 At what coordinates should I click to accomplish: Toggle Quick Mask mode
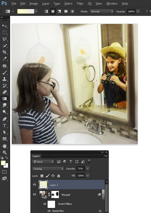[x=4, y=172]
